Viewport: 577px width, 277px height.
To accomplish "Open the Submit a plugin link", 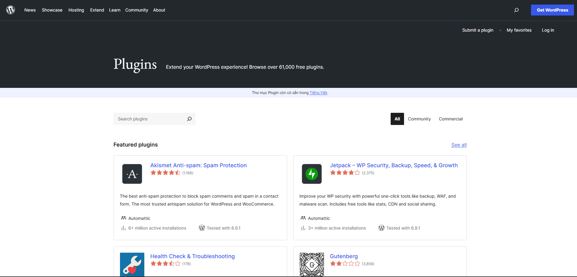I will (478, 30).
